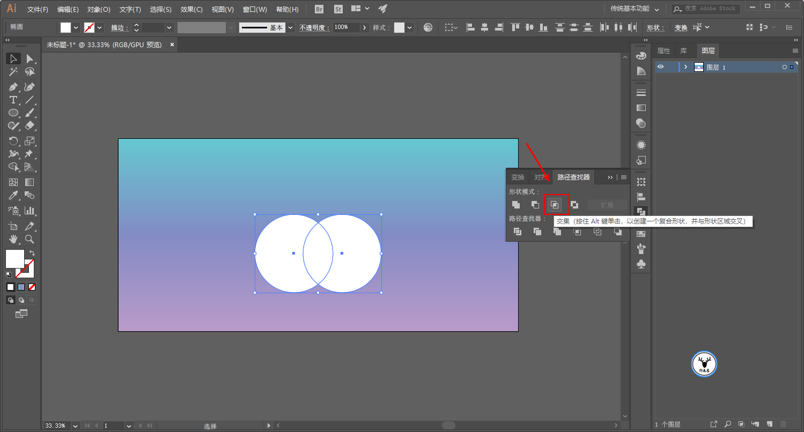Open the Recolor Artwork wheel icon

[x=428, y=27]
